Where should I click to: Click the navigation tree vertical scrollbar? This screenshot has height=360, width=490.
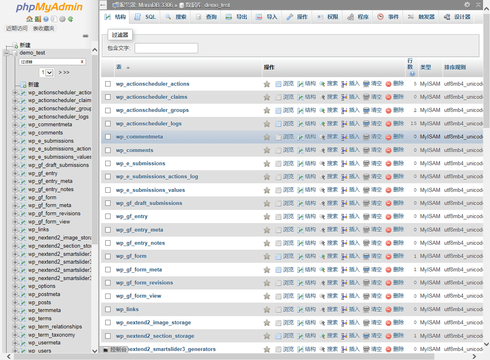pyautogui.click(x=95, y=150)
